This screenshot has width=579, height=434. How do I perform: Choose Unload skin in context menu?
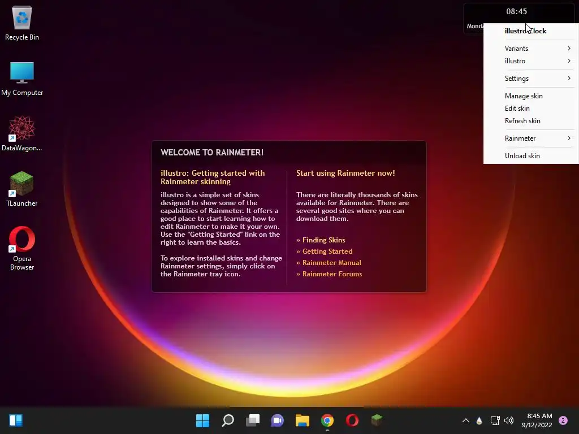point(531,156)
